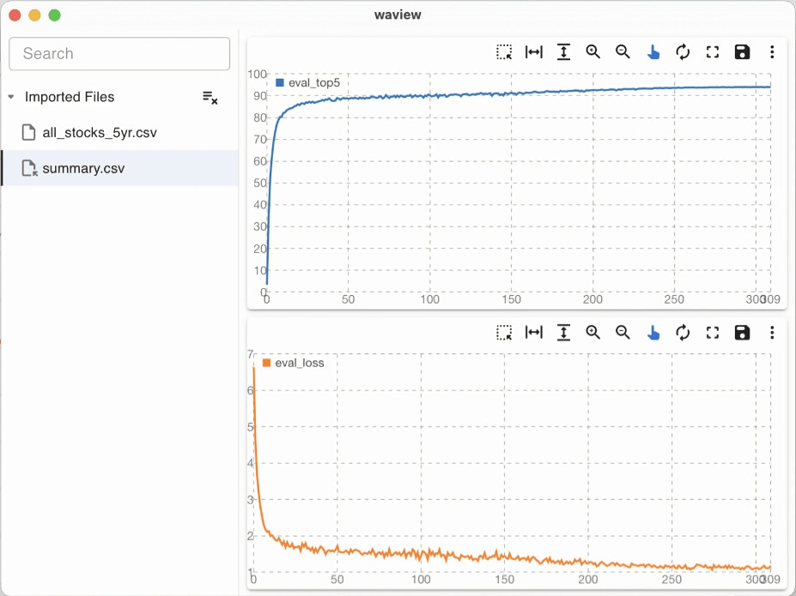Click the waview window title
796x596 pixels.
[x=398, y=15]
